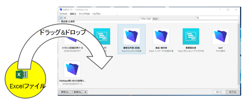Click scrollbar down arrow
This screenshot has height=99, width=247.
(239, 87)
